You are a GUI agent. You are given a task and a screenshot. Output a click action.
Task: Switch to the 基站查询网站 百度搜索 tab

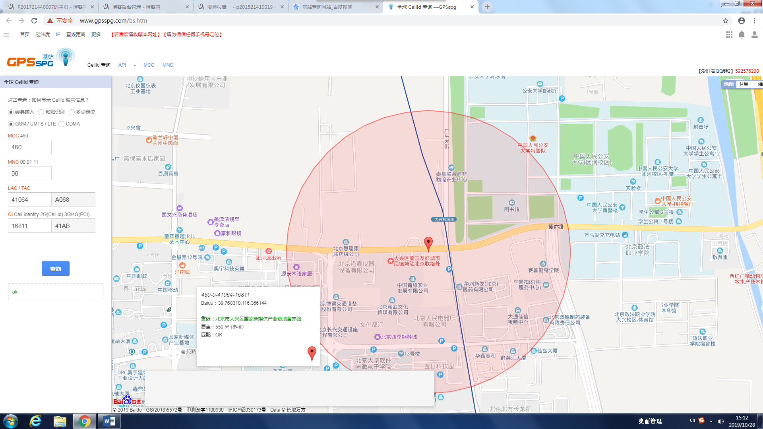[x=327, y=7]
